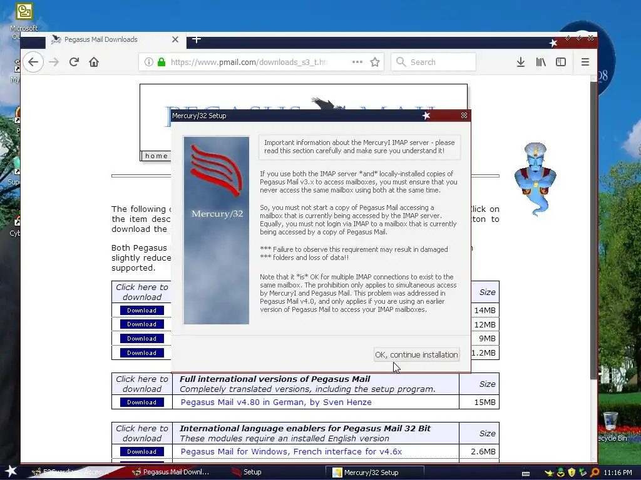Click Download button in the 1.2MB row
Viewport: 641px width, 480px height.
pos(142,352)
